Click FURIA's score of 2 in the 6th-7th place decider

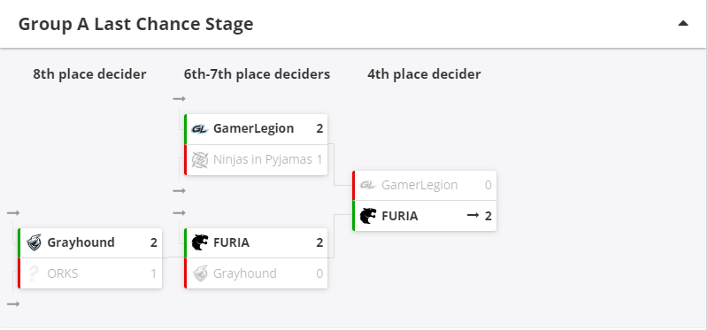click(319, 243)
